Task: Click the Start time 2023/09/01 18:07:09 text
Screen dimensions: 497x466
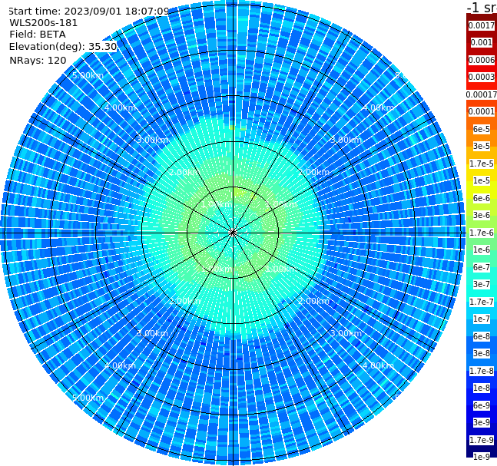Action: (88, 11)
